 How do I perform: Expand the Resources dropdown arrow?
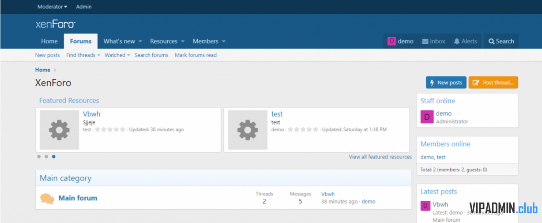point(183,42)
